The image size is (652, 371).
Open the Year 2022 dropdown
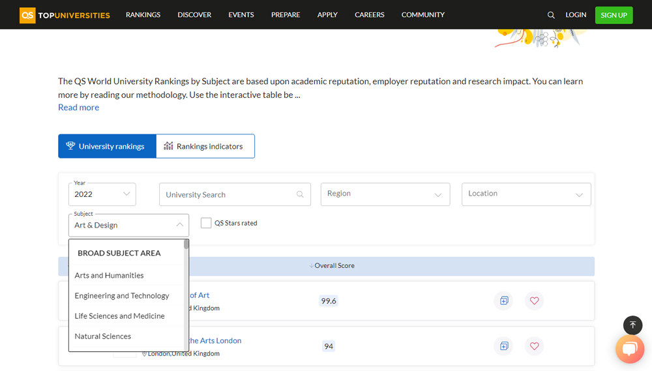tap(102, 194)
